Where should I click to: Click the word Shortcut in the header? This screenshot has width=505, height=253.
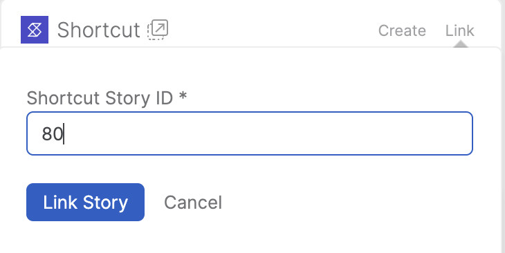(98, 30)
